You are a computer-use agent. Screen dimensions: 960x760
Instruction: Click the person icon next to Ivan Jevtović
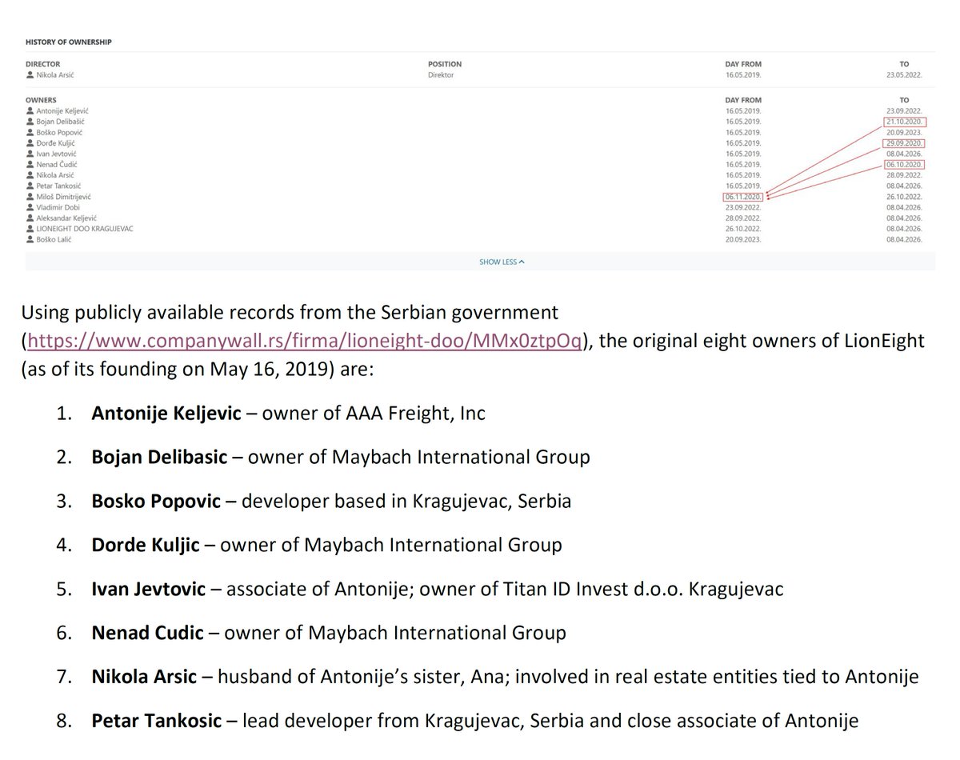(x=30, y=154)
